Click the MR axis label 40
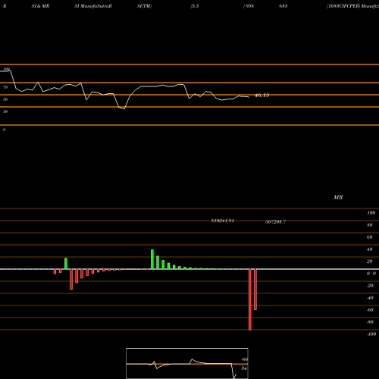Viewport: 379px width, 379px height. (370, 249)
